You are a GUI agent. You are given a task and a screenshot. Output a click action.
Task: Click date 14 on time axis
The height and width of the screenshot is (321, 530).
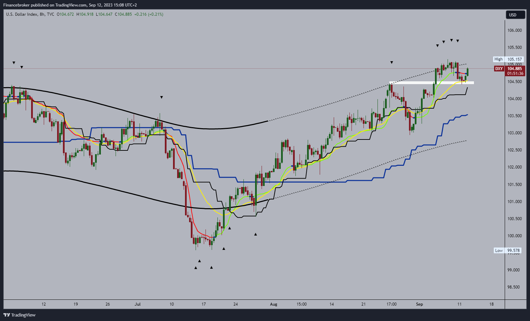pyautogui.click(x=332, y=304)
